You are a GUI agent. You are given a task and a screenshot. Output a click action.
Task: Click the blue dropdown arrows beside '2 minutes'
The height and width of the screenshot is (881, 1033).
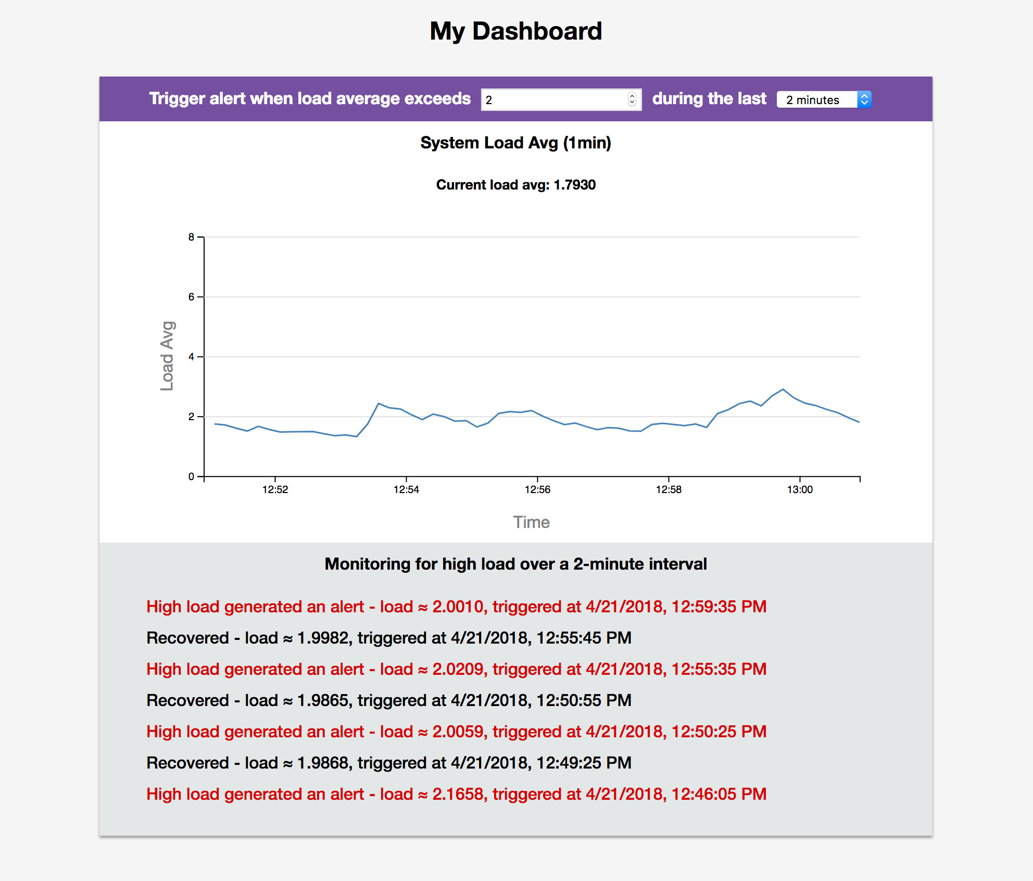click(x=864, y=99)
